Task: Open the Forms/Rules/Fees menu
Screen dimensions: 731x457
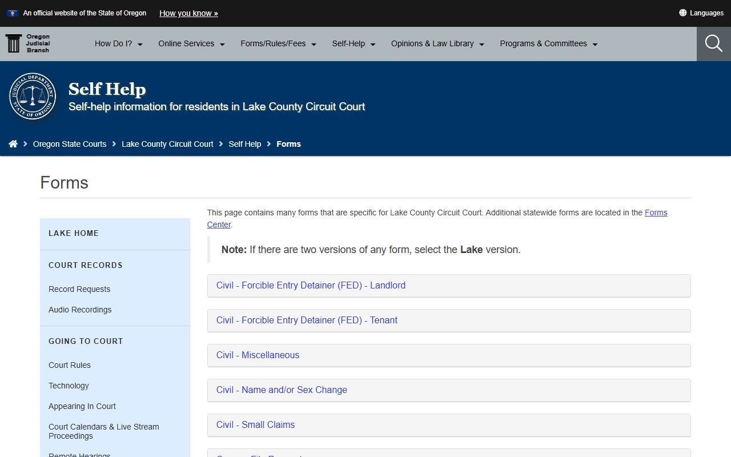Action: pos(279,43)
